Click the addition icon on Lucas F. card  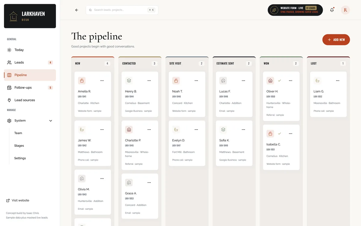click(223, 80)
